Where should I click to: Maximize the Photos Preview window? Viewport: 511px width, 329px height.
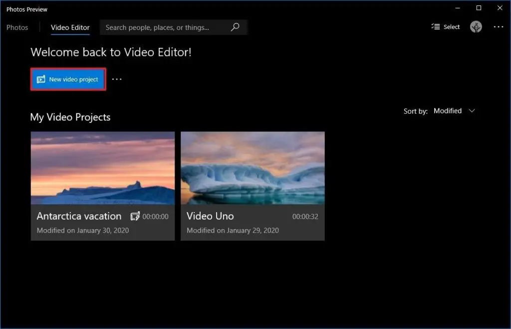coord(479,8)
